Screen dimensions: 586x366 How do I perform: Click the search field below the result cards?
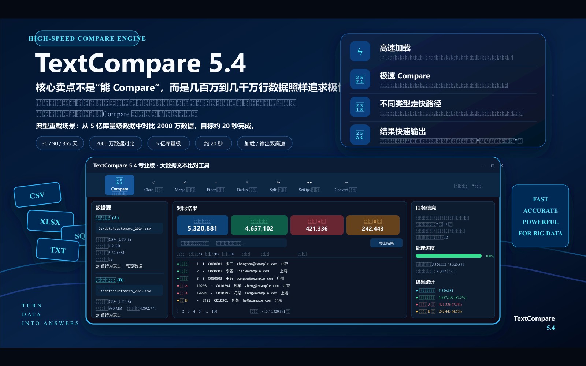232,243
